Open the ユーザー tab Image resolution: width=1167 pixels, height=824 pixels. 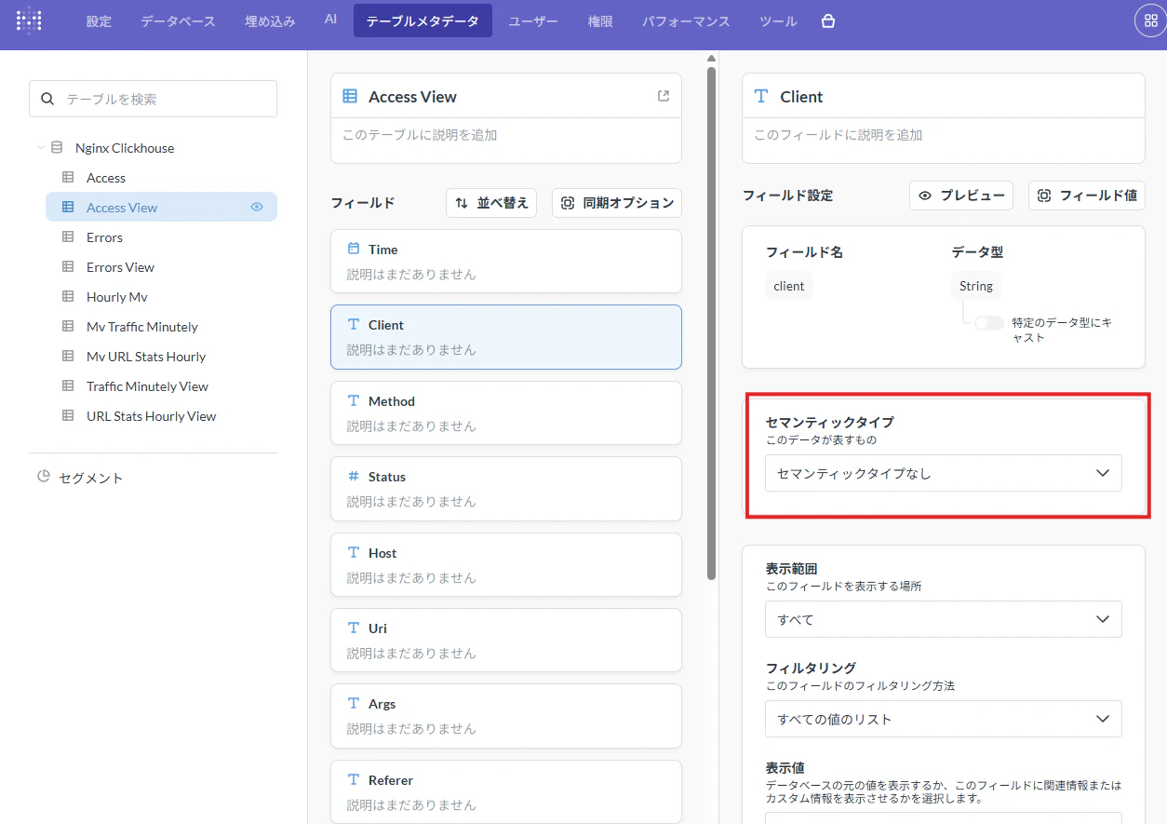534,20
